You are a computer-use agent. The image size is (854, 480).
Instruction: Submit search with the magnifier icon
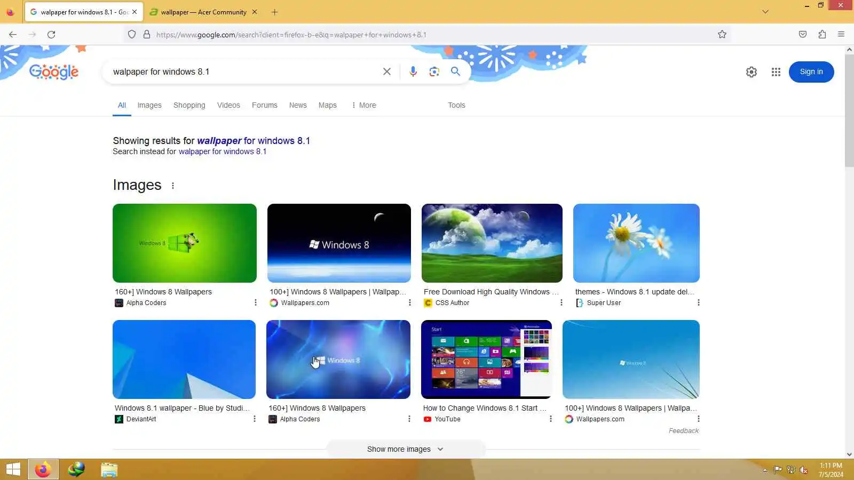(455, 71)
